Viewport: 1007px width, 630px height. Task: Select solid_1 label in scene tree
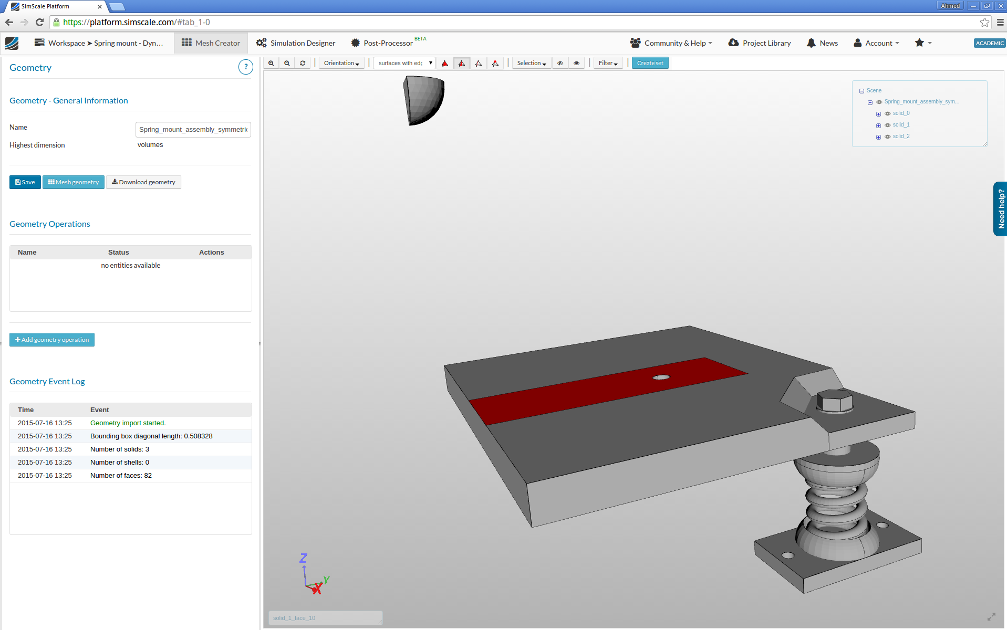[x=901, y=125]
